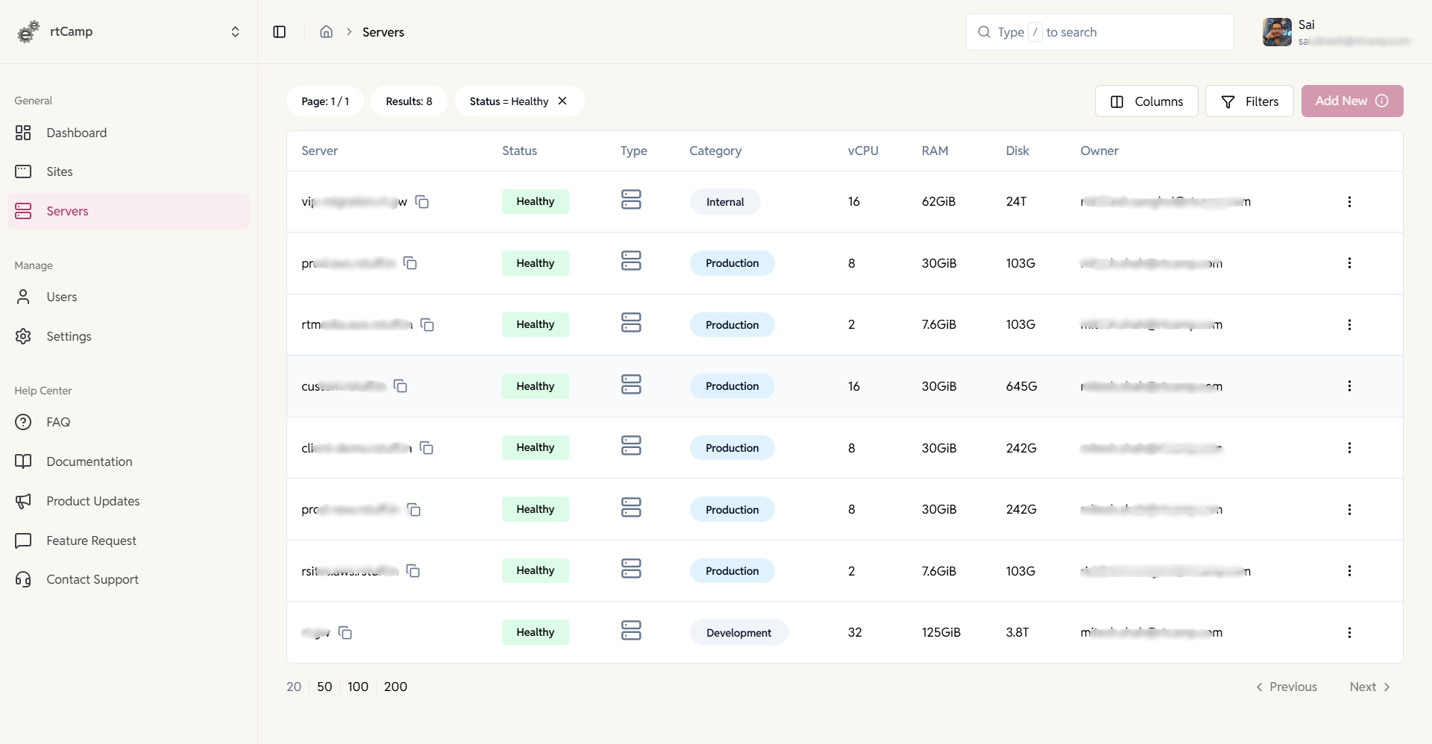Select Servers in the sidebar
Viewport: 1432px width, 744px height.
[x=69, y=211]
